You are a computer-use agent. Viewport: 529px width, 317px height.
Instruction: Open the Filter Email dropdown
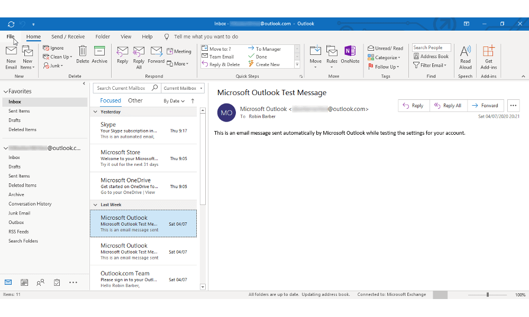(430, 66)
